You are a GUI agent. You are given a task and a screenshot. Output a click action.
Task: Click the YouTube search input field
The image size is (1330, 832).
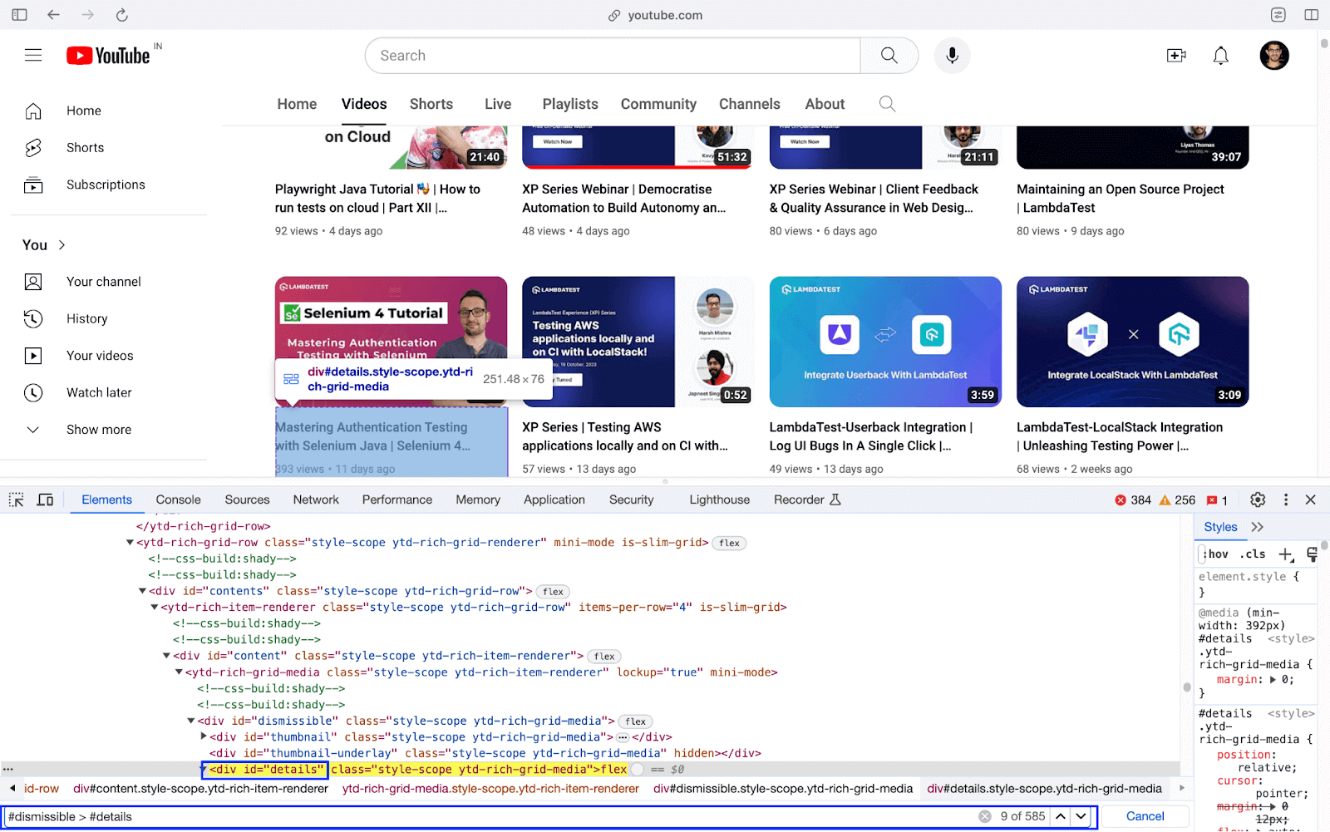pyautogui.click(x=613, y=56)
